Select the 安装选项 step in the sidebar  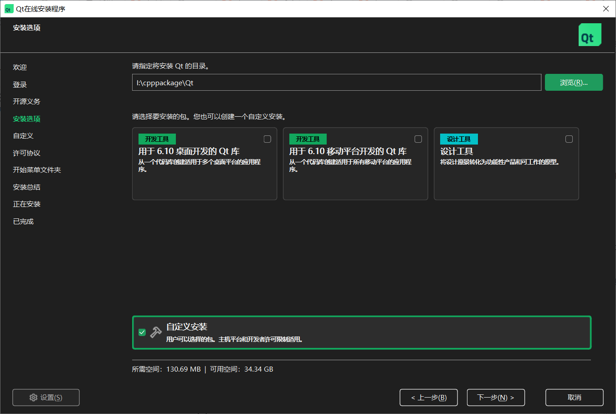26,119
